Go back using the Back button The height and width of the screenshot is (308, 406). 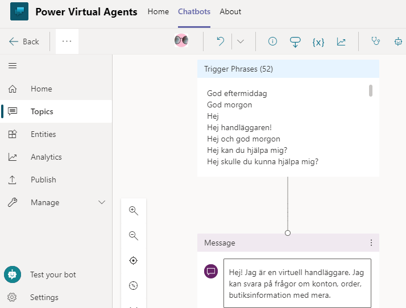24,41
